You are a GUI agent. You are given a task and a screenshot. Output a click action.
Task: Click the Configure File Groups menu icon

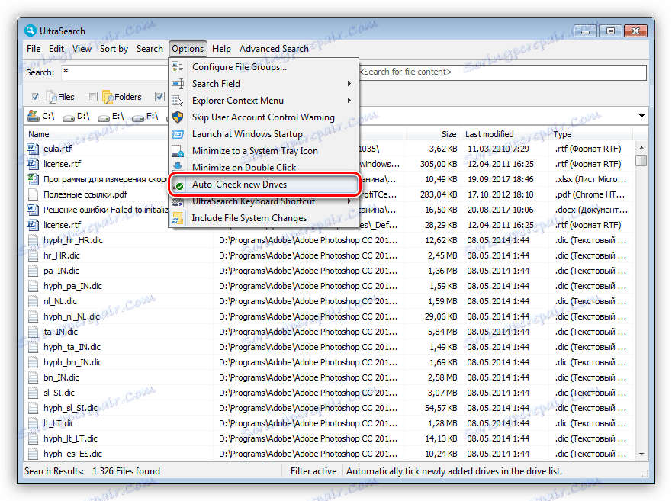[178, 67]
